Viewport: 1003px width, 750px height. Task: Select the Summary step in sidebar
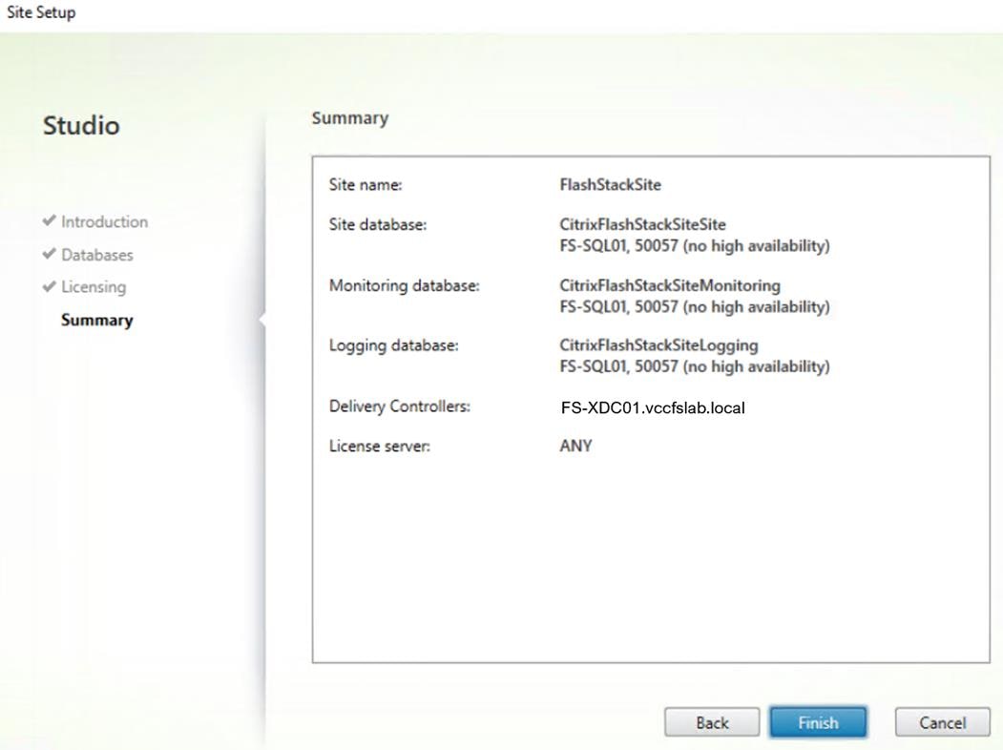tap(97, 320)
